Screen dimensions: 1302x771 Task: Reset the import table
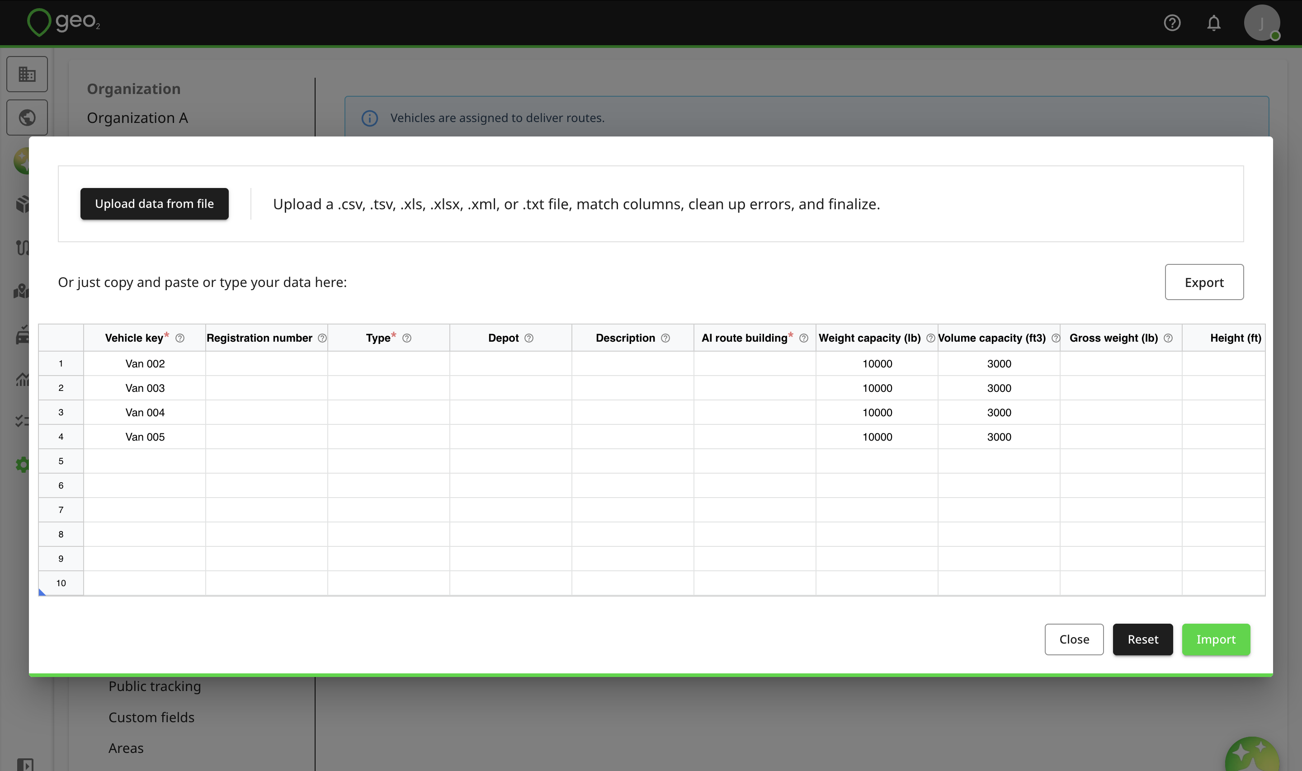pyautogui.click(x=1142, y=639)
